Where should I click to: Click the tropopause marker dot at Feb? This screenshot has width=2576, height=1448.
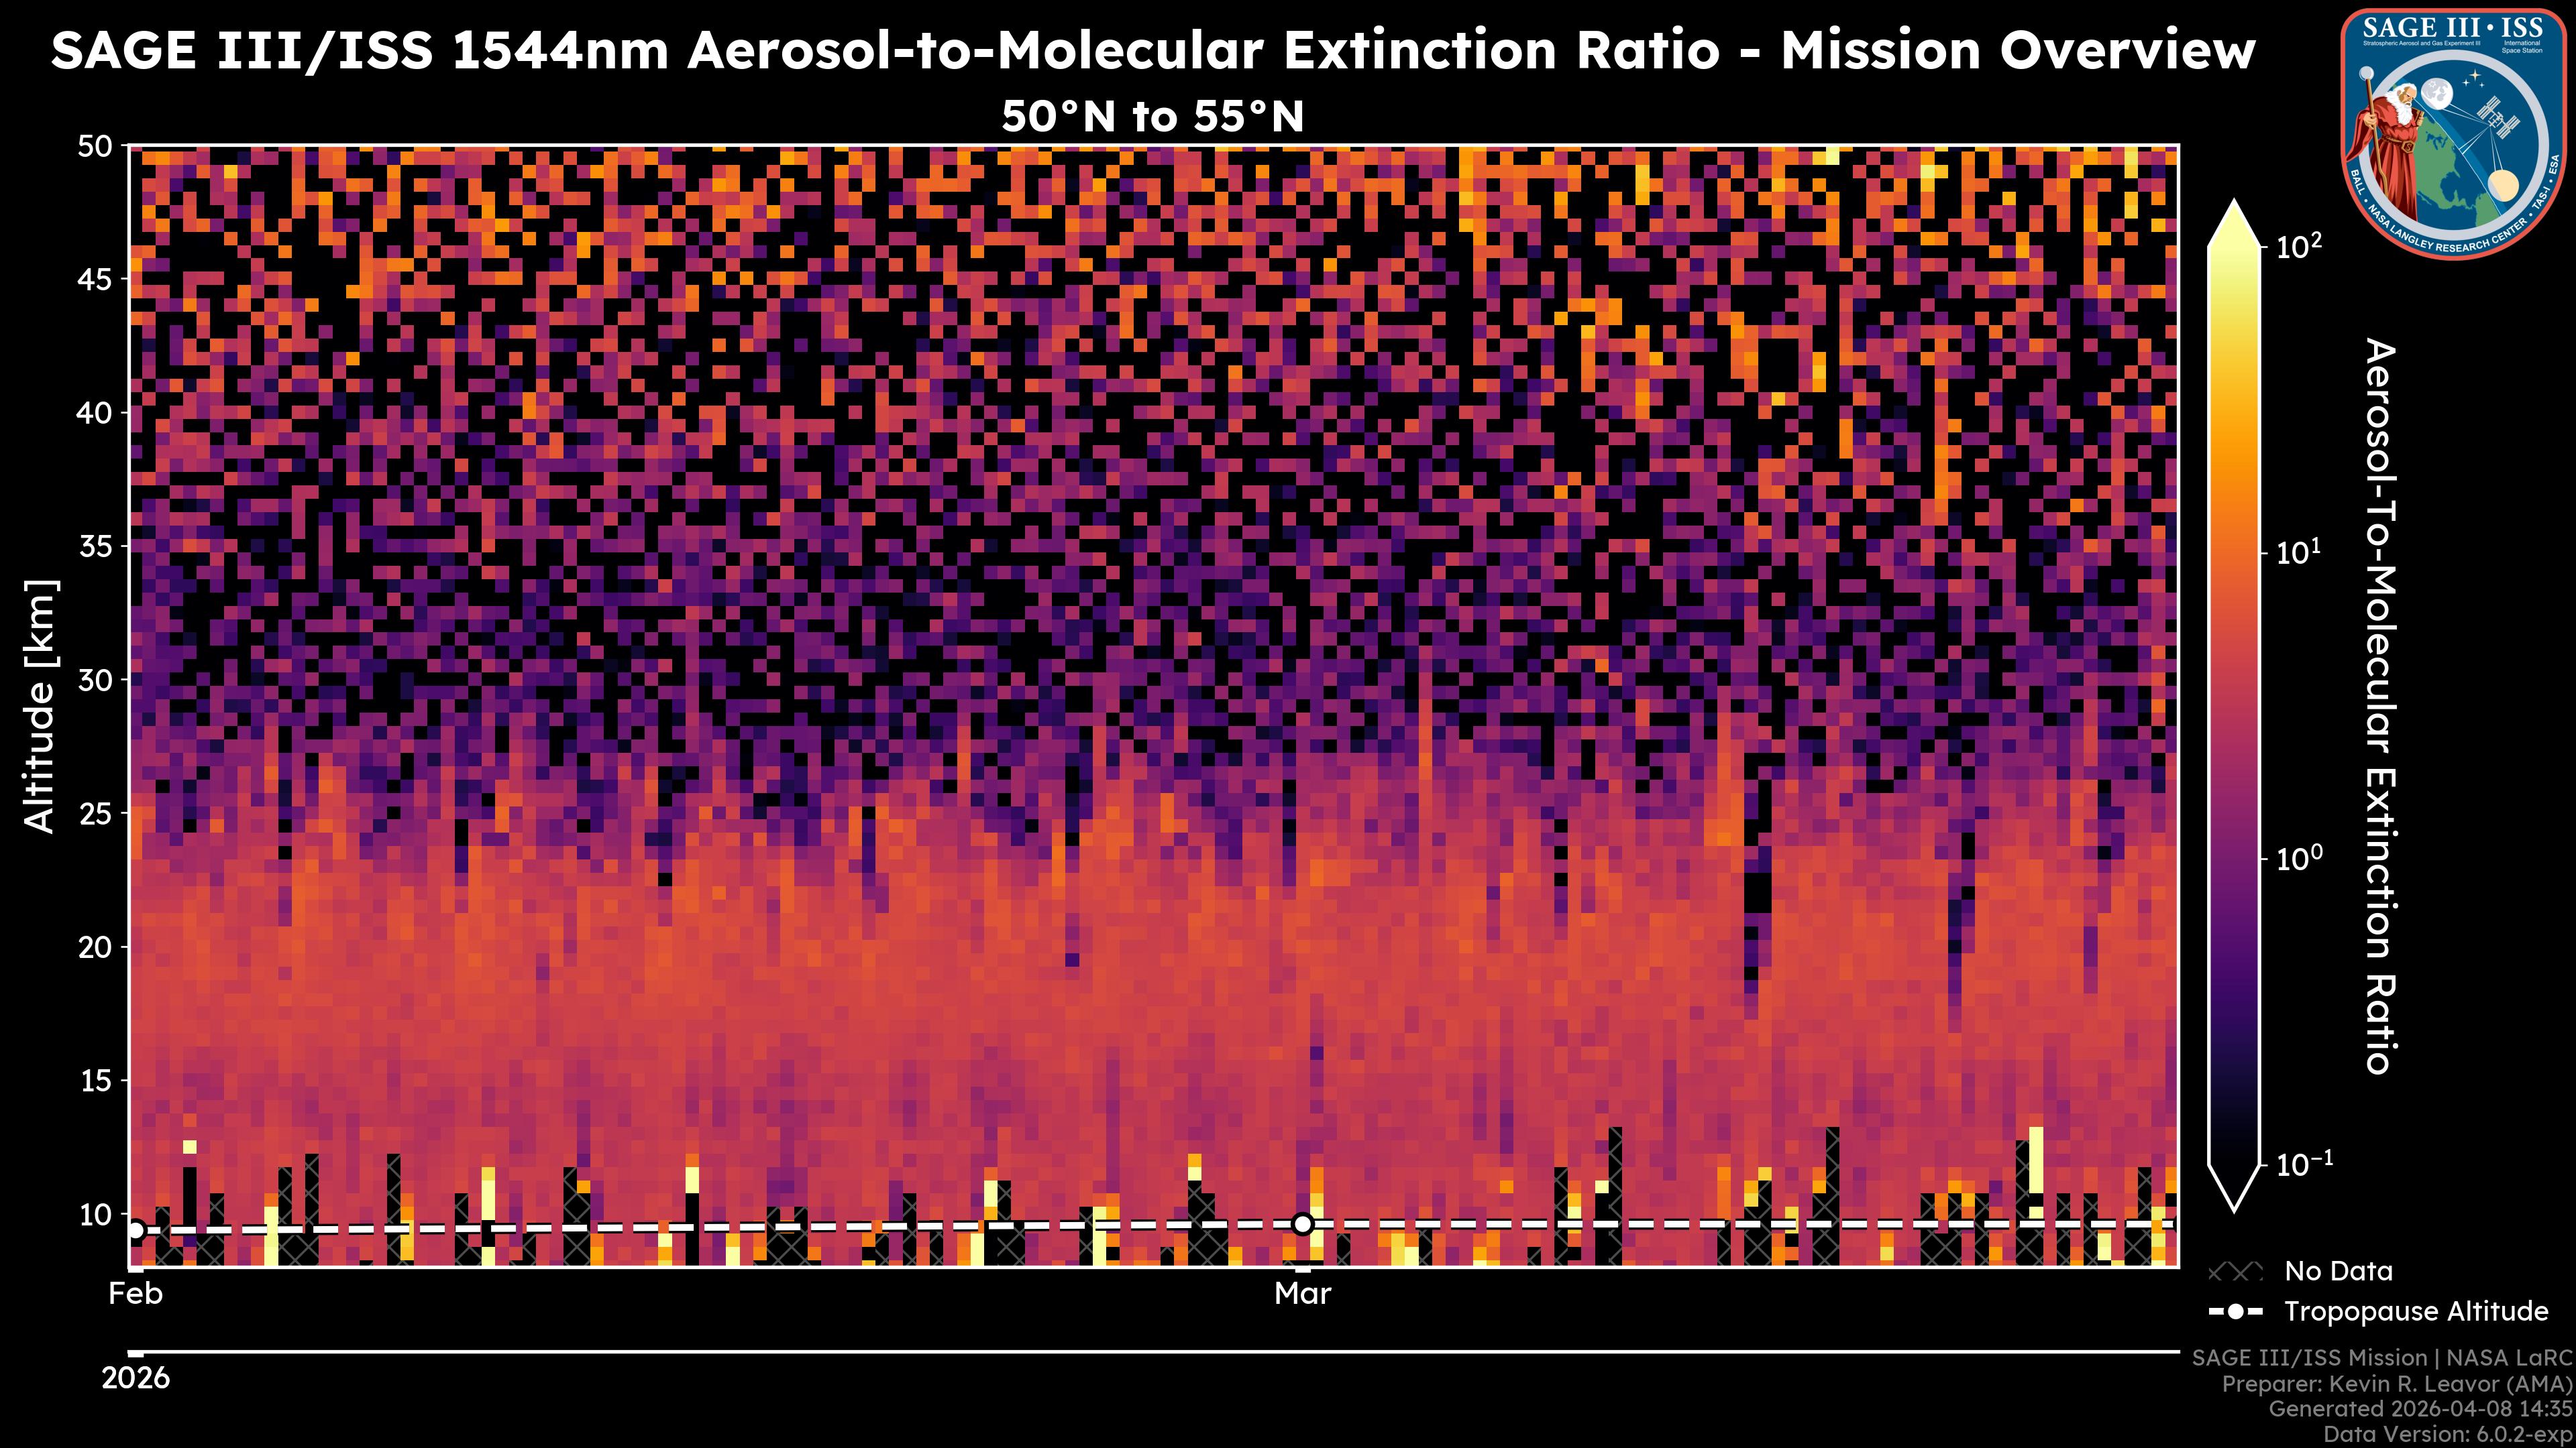click(x=137, y=1230)
